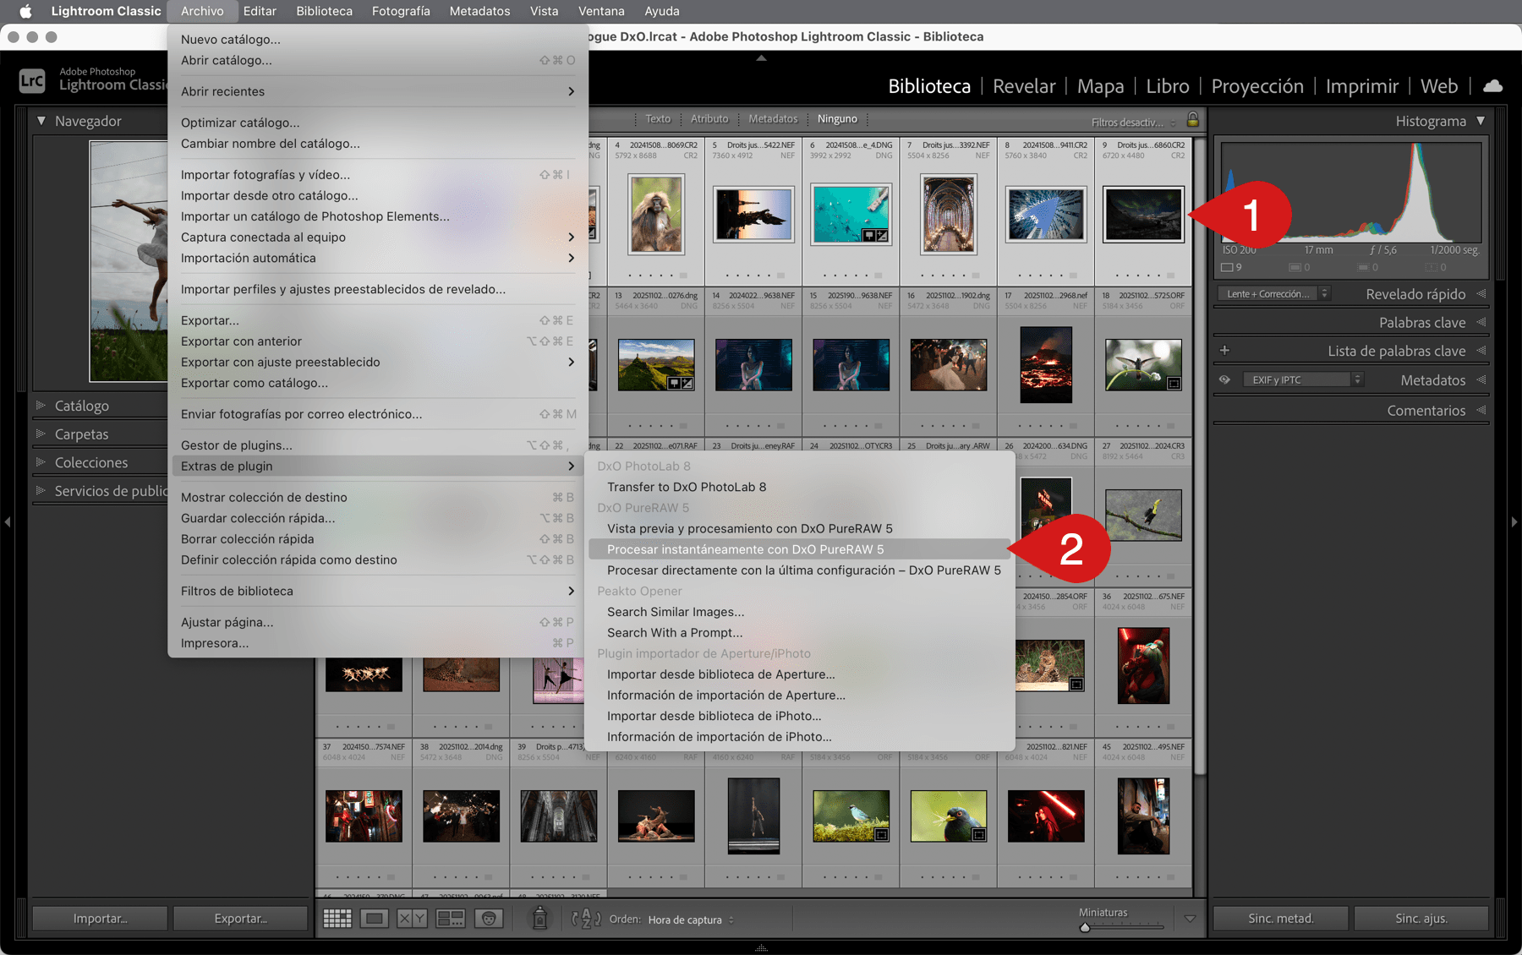The width and height of the screenshot is (1522, 955).
Task: Expand Revelado rápido panel
Action: point(1481,293)
